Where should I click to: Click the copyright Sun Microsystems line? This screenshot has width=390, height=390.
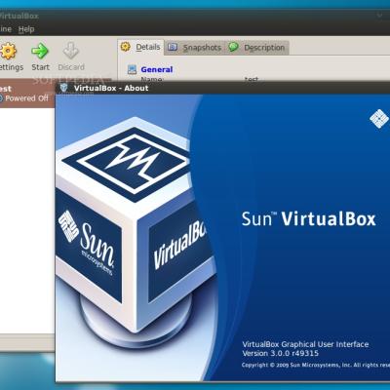[x=315, y=365]
